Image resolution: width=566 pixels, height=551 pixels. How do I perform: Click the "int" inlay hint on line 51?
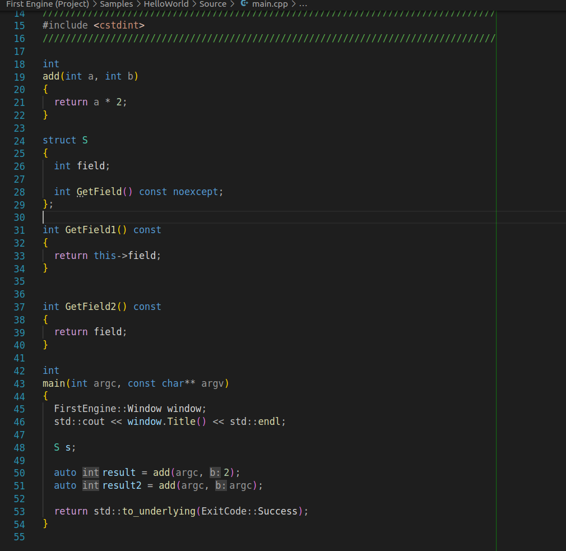(x=90, y=485)
